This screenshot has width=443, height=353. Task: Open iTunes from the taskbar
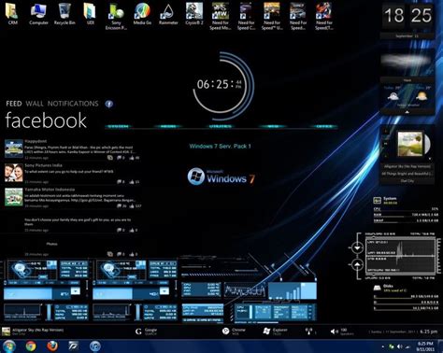(95, 346)
